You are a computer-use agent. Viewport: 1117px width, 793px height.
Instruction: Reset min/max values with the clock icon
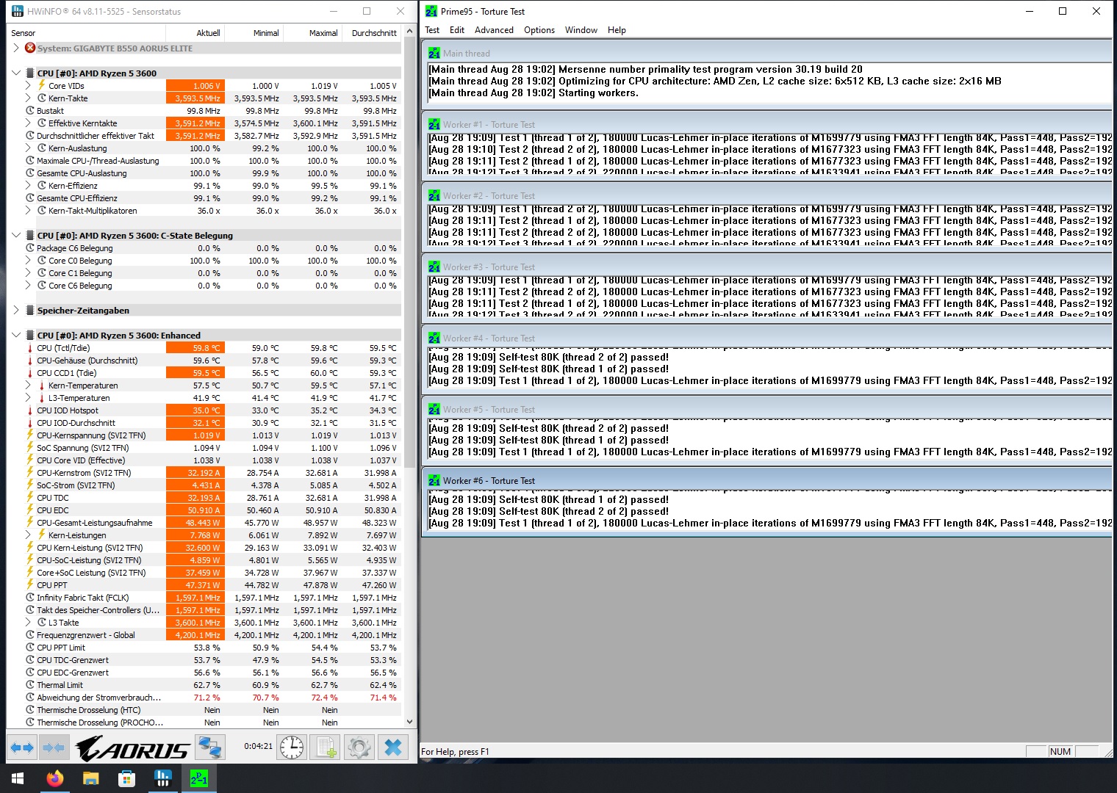click(292, 748)
